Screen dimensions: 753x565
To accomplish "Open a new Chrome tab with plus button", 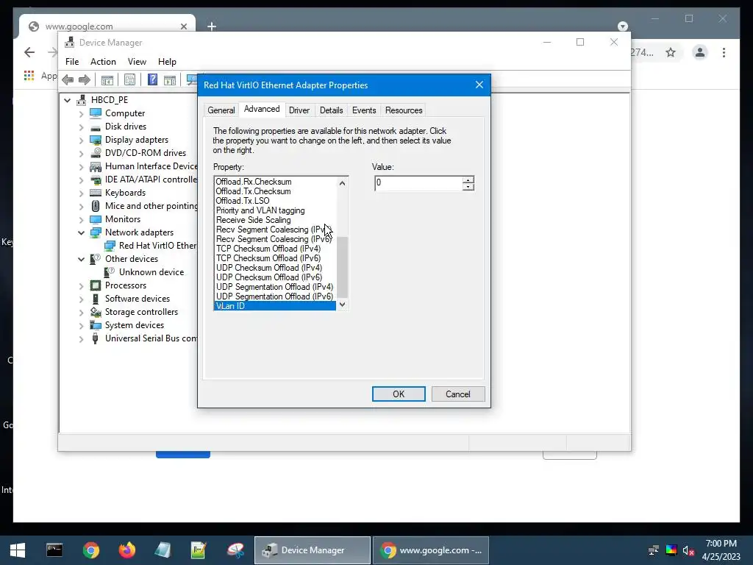I will [212, 26].
